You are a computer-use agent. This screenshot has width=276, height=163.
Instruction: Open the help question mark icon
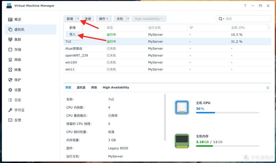[x=245, y=6]
